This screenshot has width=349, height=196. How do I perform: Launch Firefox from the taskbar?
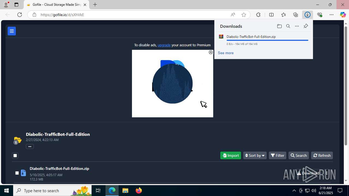point(139,191)
